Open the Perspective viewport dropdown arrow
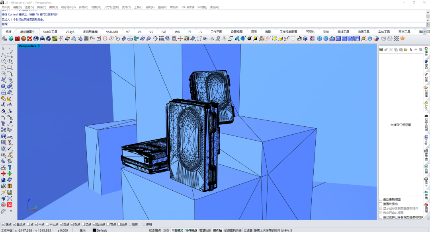430x232 pixels. tap(39, 46)
